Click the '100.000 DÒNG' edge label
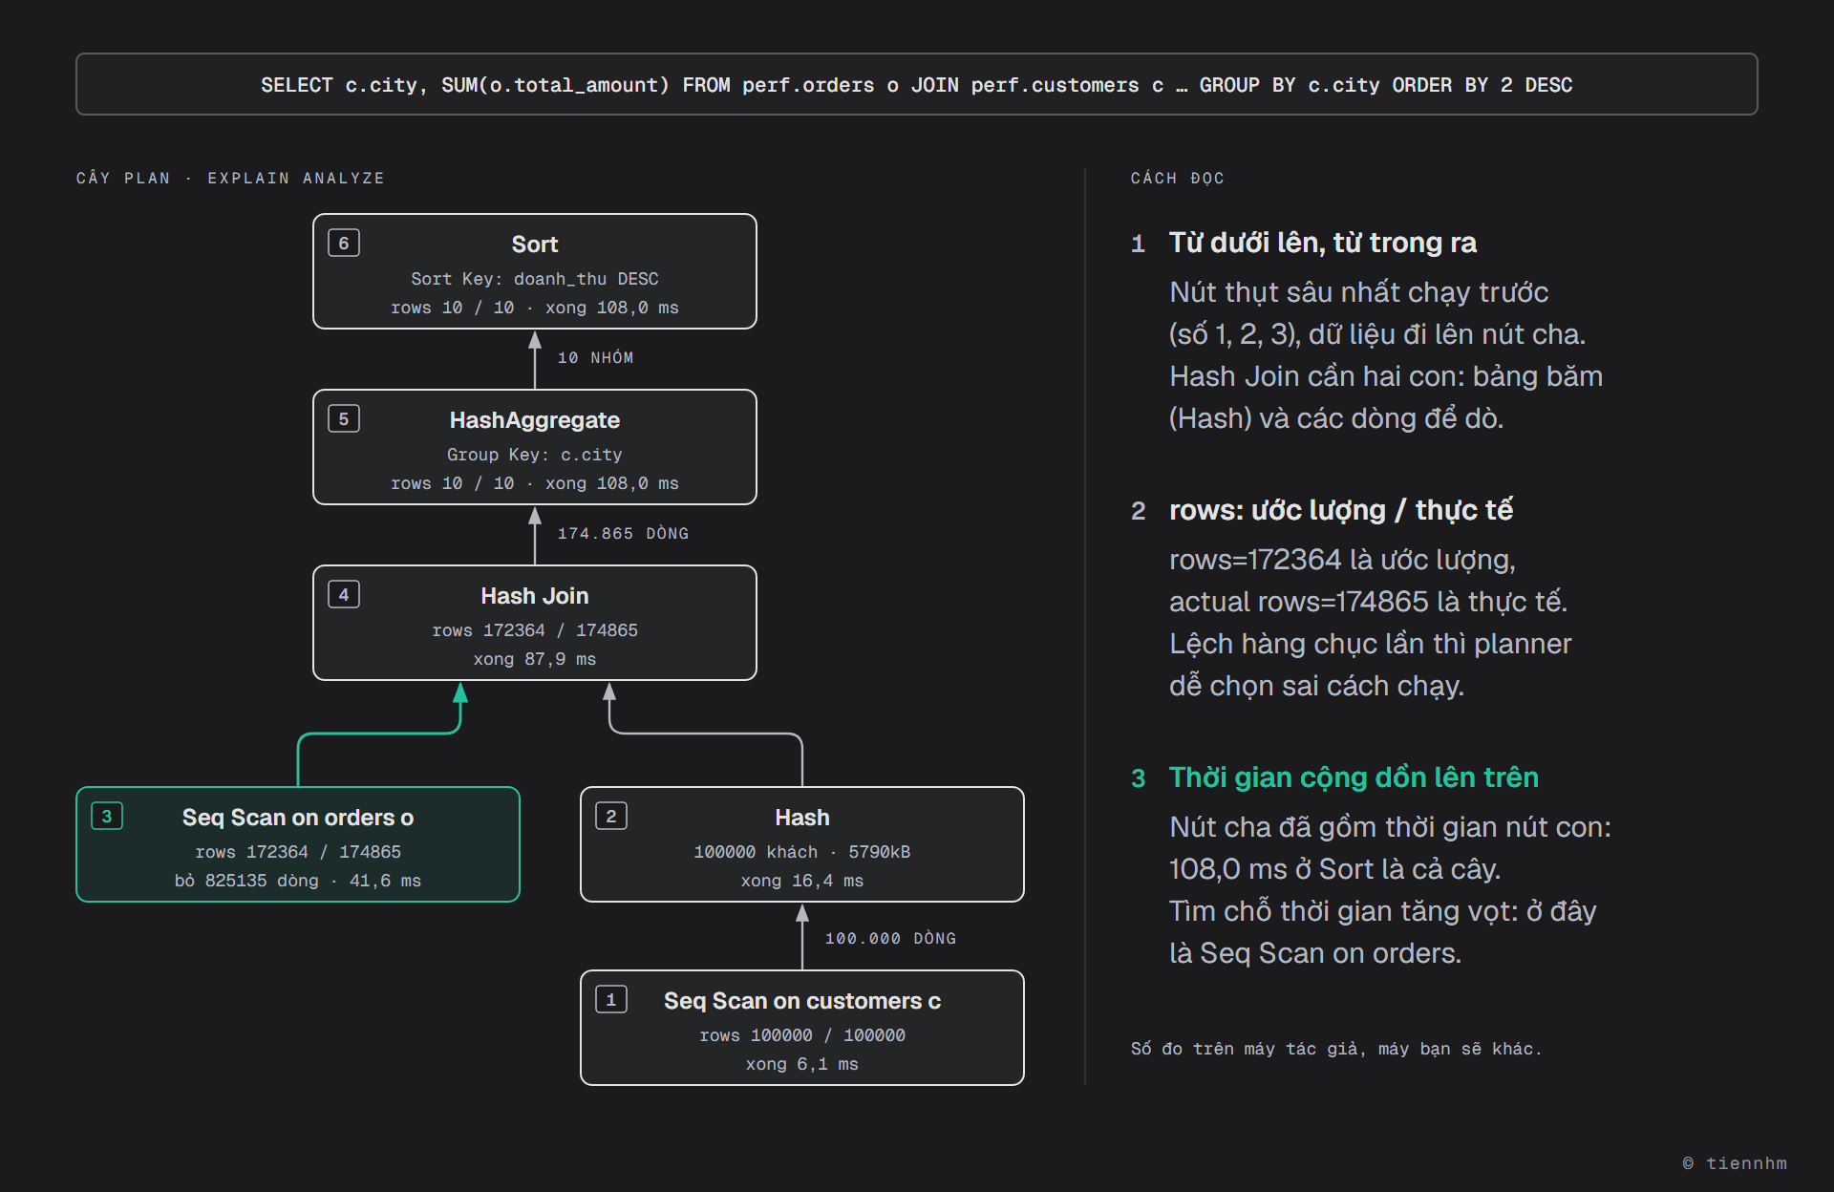1834x1192 pixels. coord(890,938)
